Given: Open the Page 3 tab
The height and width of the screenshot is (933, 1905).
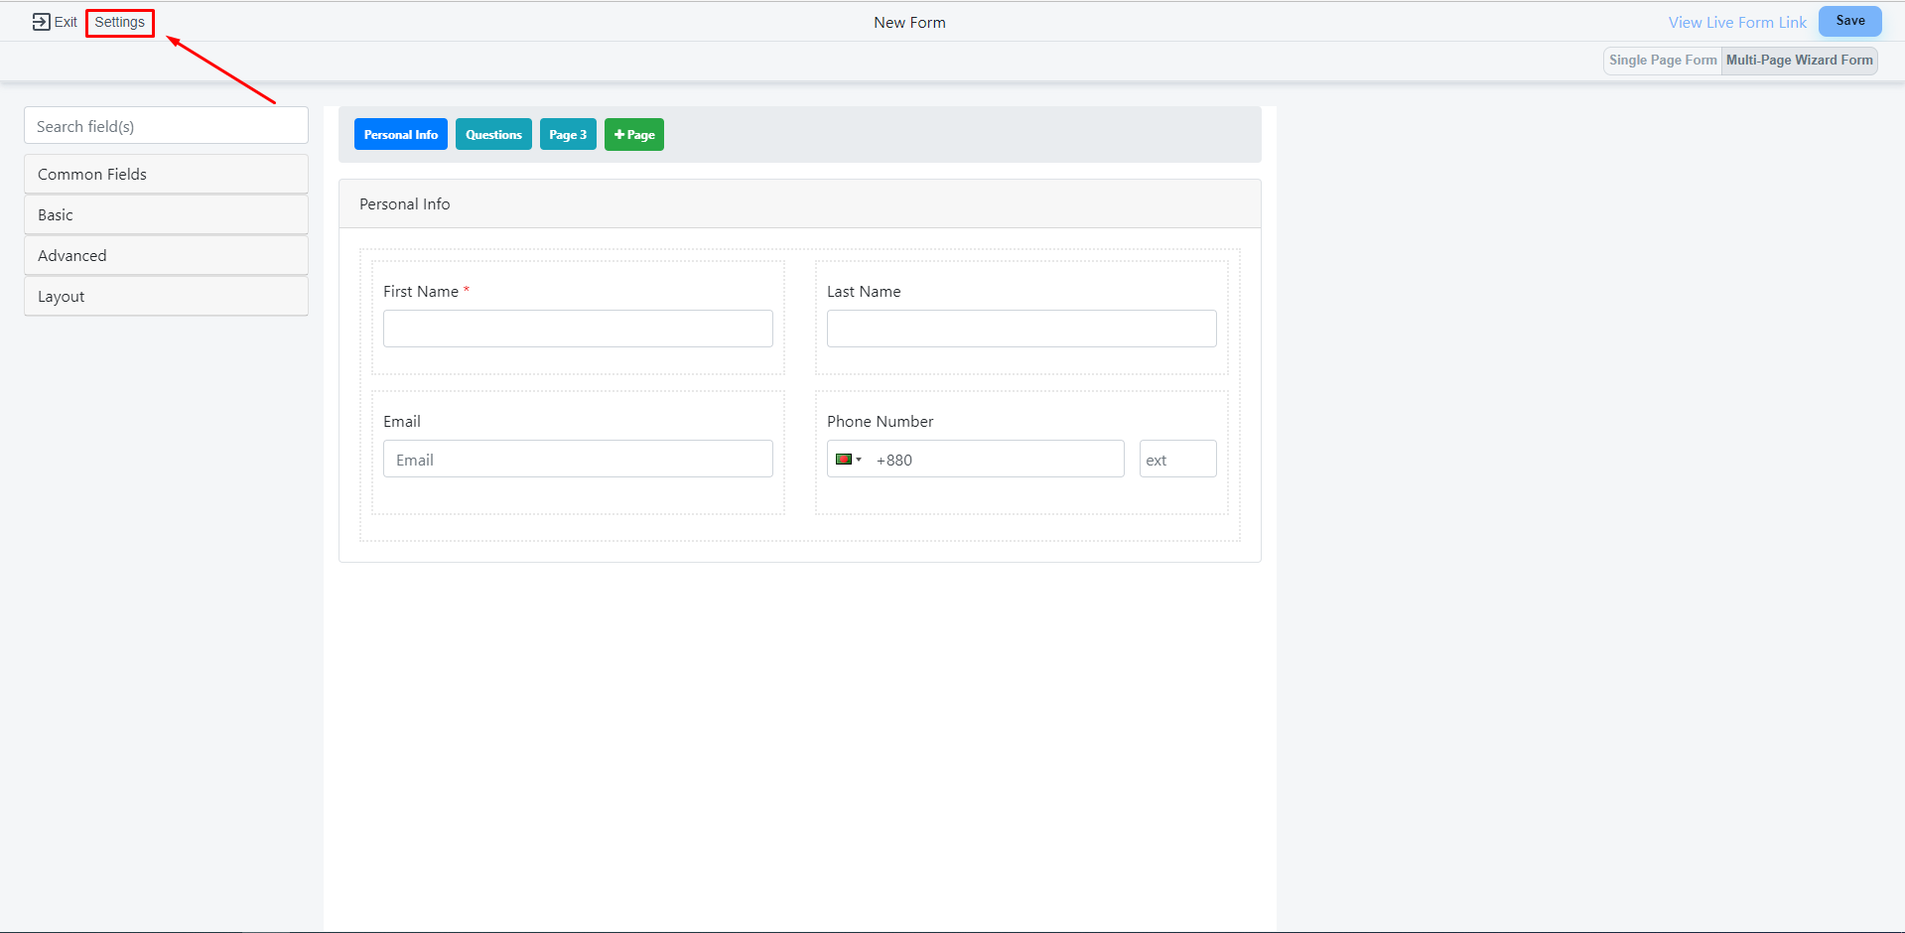Looking at the screenshot, I should pyautogui.click(x=568, y=135).
